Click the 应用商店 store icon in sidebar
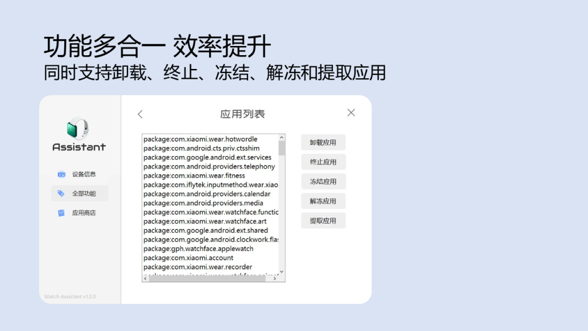Screen dimensions: 588x331 (61, 213)
